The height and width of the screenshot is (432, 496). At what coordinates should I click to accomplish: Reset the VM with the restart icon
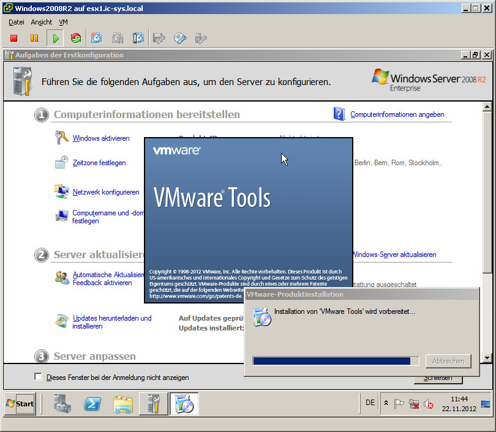[75, 39]
